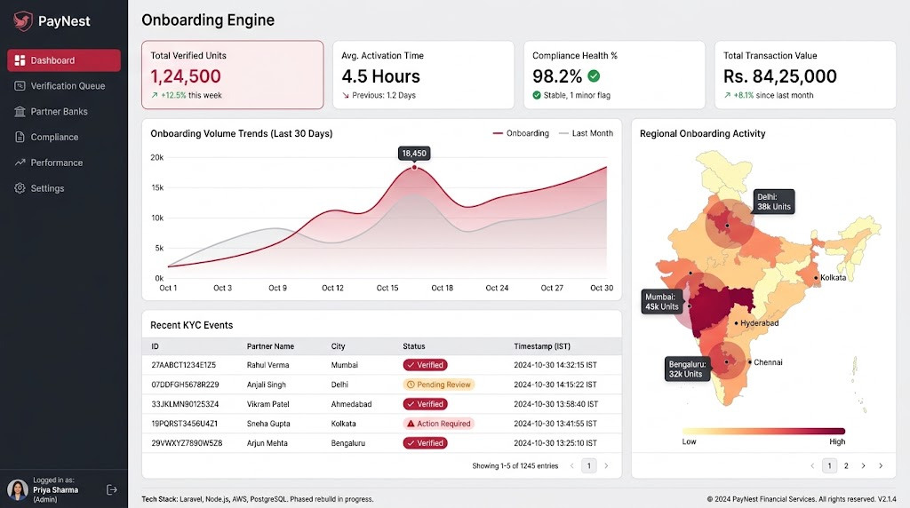
Task: Toggle the Last Month series legend
Action: [x=586, y=133]
